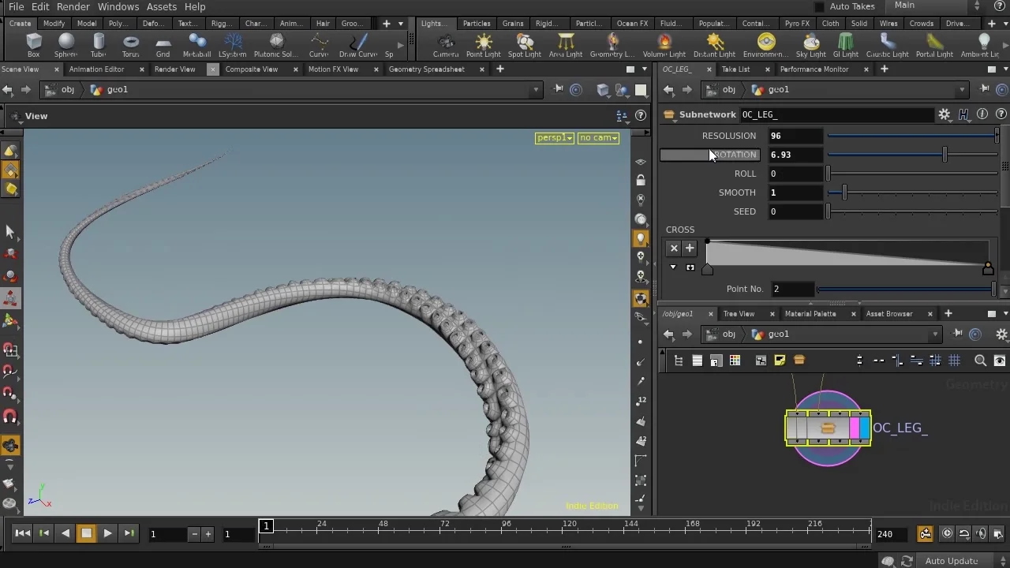Screen dimensions: 1010x568
Task: Create a Point Light from shelf
Action: pos(483,45)
